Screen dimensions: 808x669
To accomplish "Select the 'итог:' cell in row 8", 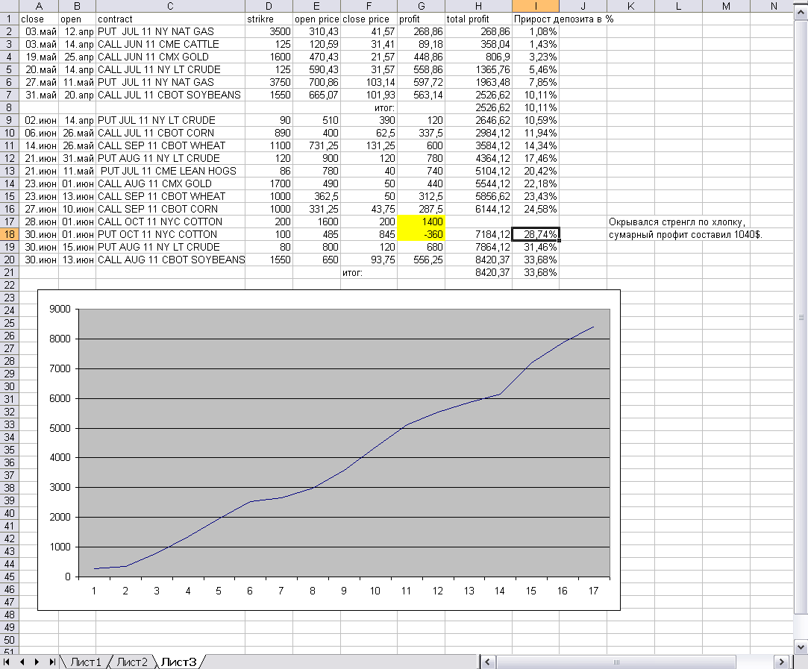I will pyautogui.click(x=369, y=107).
